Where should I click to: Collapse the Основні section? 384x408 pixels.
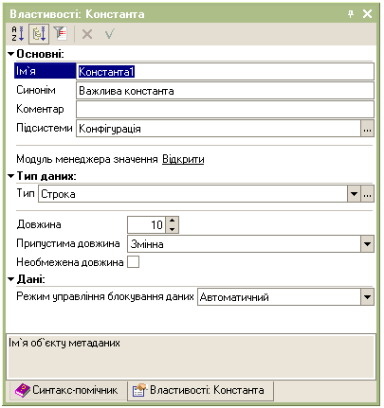click(x=11, y=54)
